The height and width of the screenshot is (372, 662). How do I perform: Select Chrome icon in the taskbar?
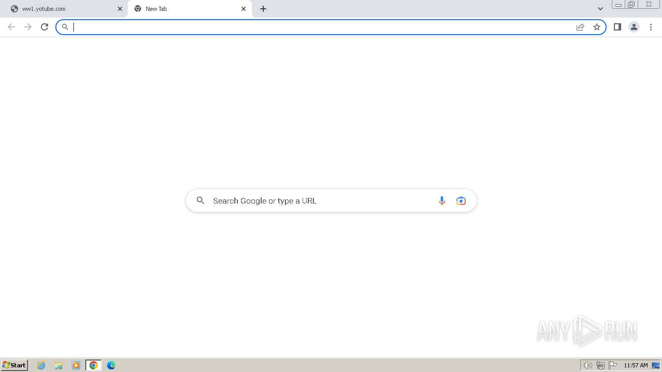94,365
